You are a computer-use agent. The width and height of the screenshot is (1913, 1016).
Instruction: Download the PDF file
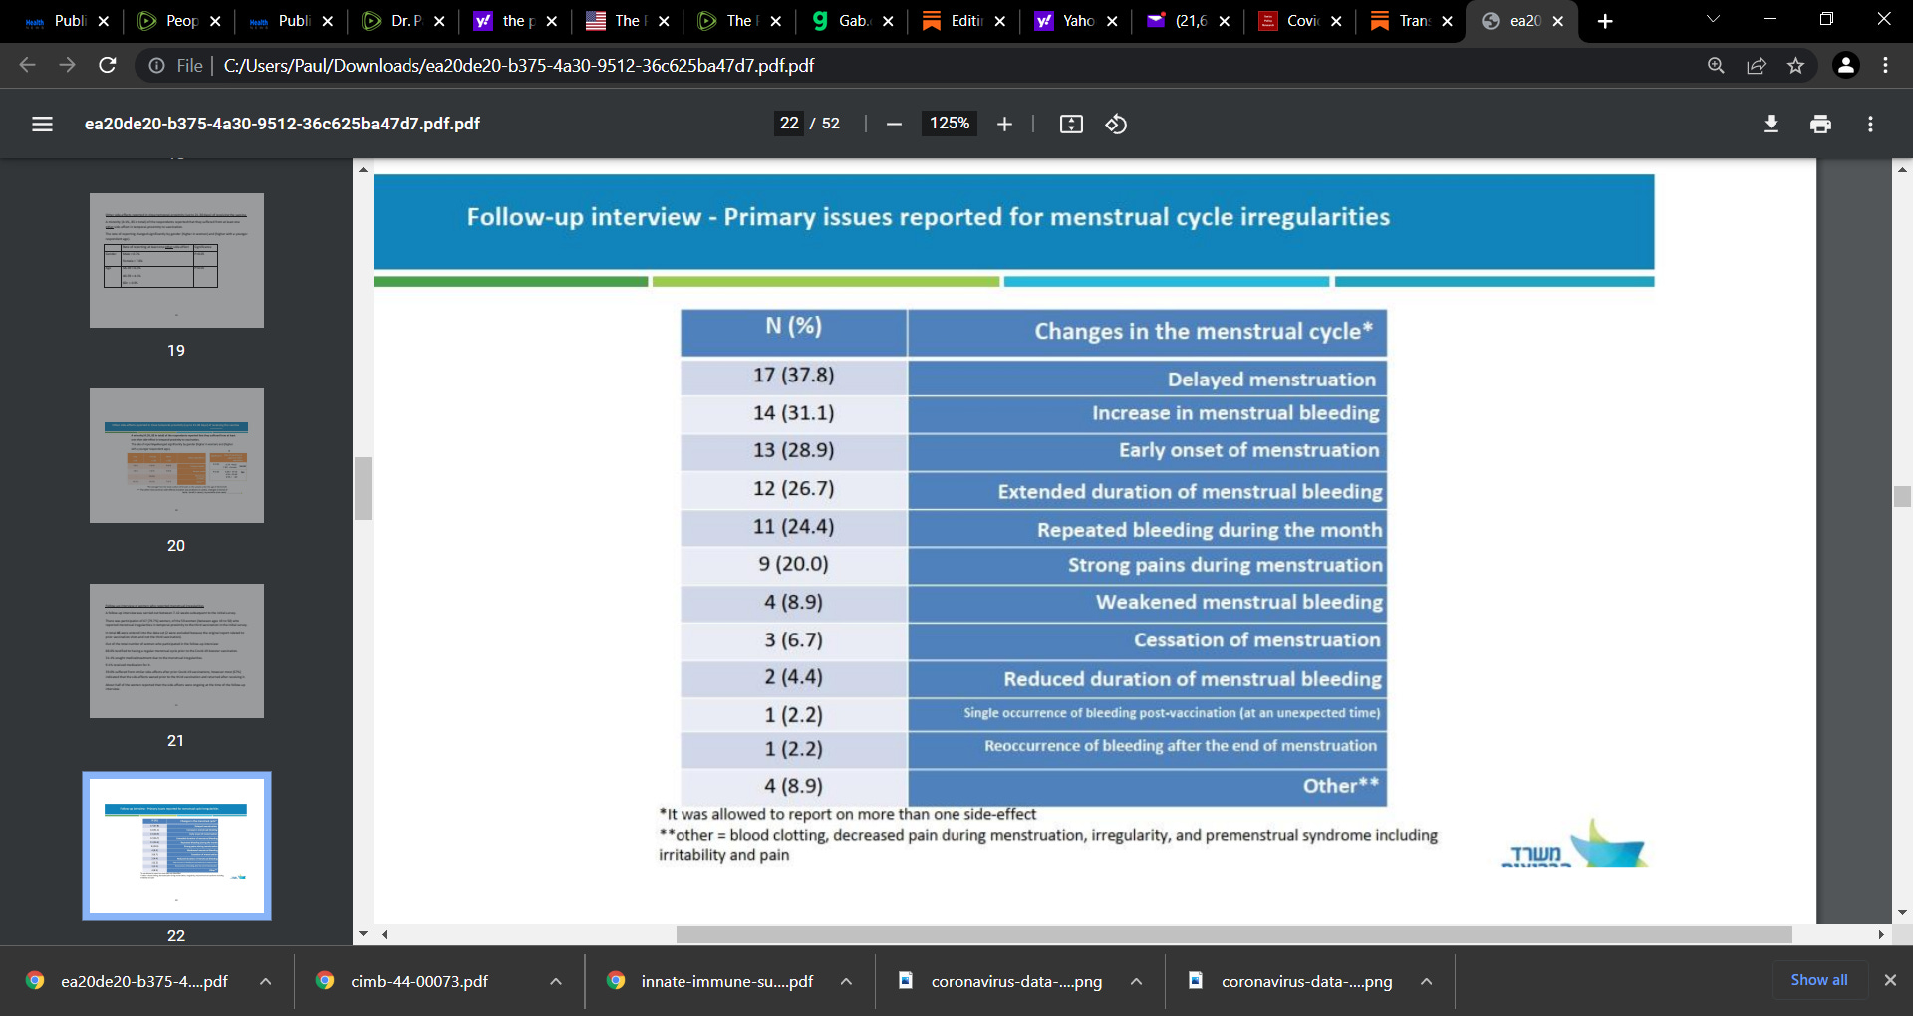point(1771,124)
